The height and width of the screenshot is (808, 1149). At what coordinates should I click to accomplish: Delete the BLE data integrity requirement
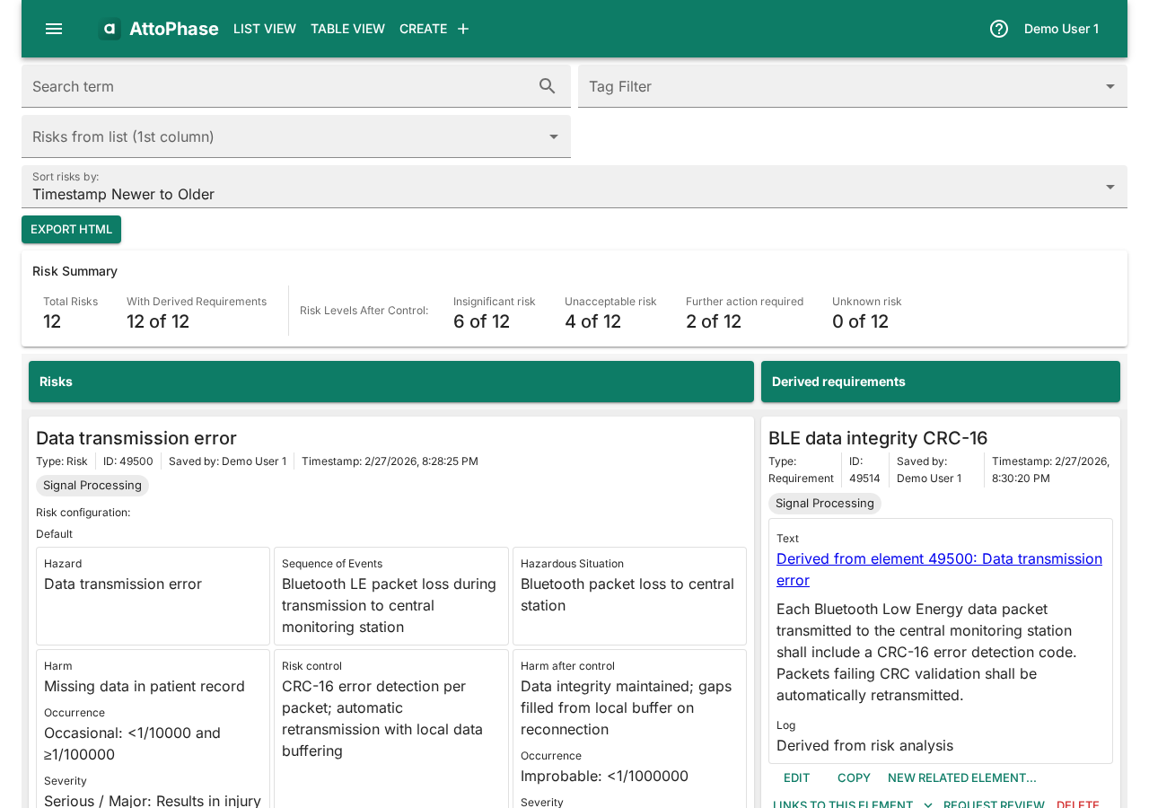click(1077, 803)
